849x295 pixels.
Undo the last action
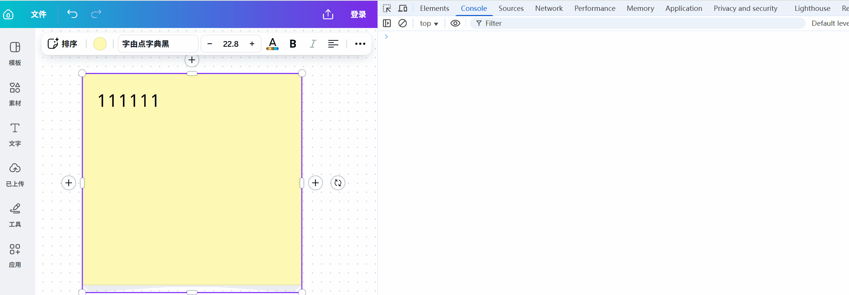pyautogui.click(x=72, y=14)
